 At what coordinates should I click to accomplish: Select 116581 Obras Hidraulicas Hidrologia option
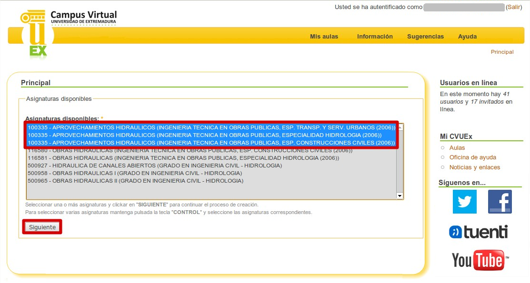tap(183, 158)
